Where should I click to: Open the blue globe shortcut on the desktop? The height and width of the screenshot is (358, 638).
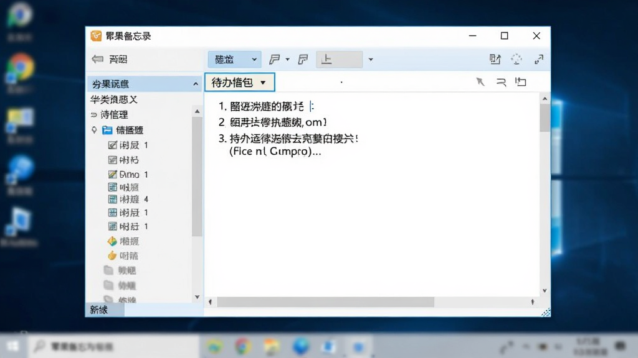[x=19, y=169]
